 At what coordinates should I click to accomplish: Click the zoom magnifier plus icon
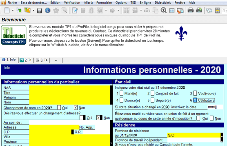(164, 11)
